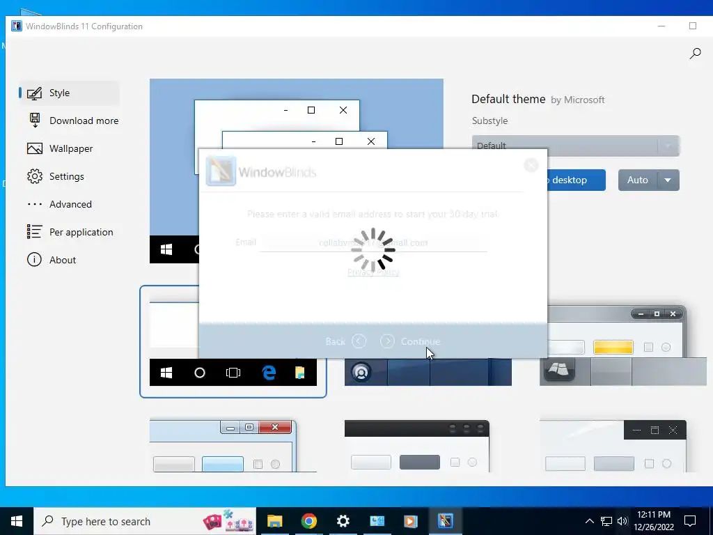This screenshot has height=535, width=713.
Task: Click the Wallpaper picture icon
Action: (35, 149)
